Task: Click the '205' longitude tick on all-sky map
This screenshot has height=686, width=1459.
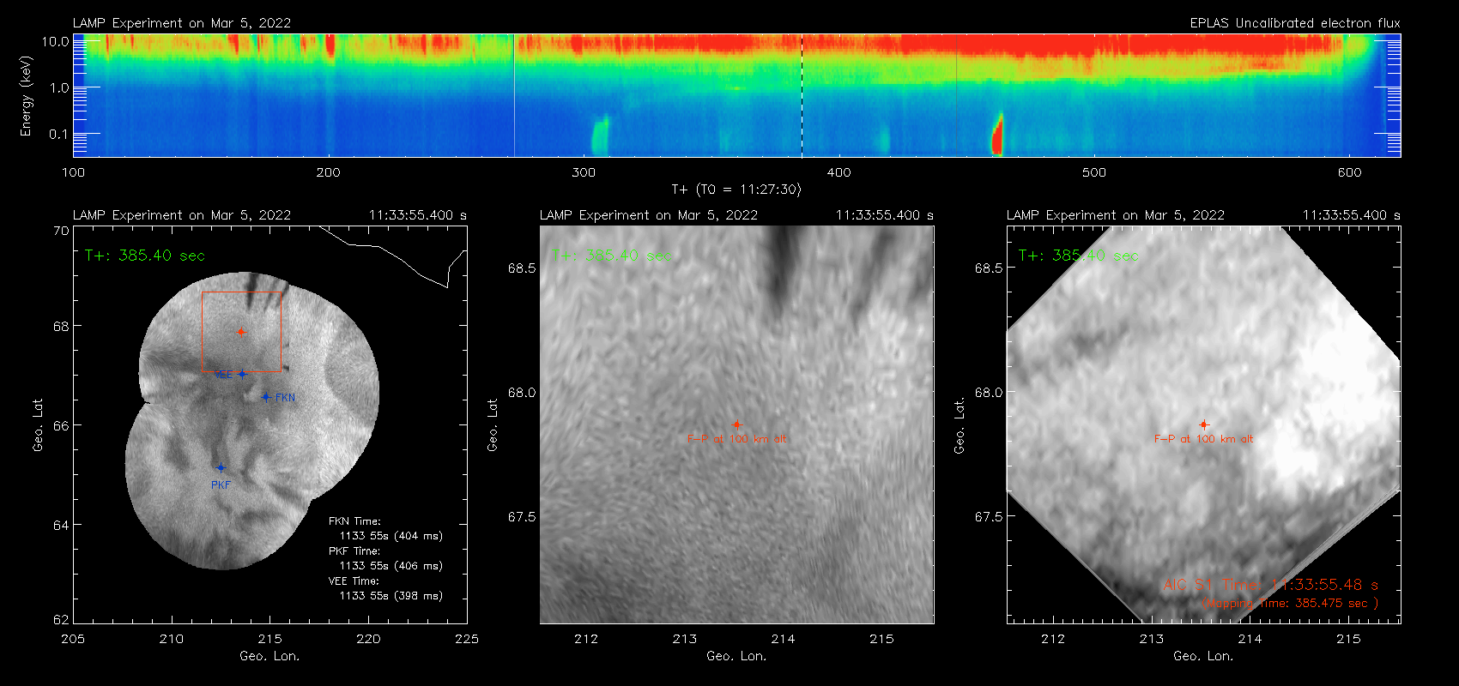Action: [73, 639]
